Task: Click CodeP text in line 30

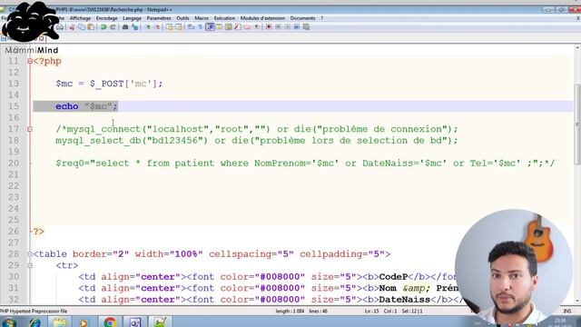Action: (x=393, y=277)
